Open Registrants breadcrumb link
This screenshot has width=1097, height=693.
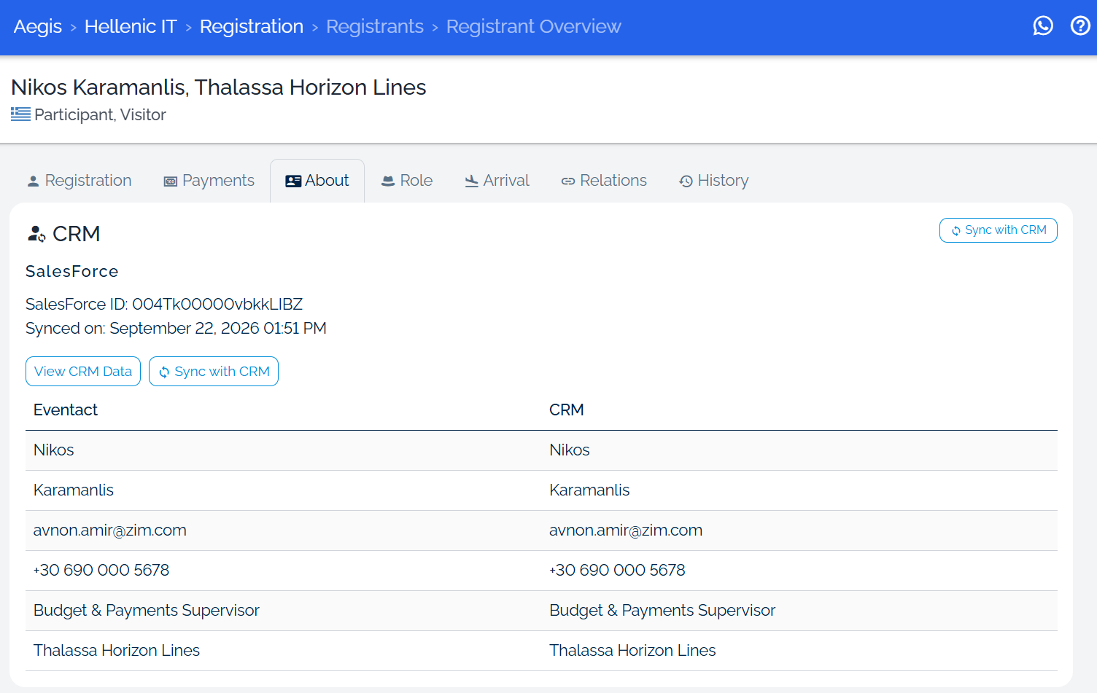pos(375,26)
